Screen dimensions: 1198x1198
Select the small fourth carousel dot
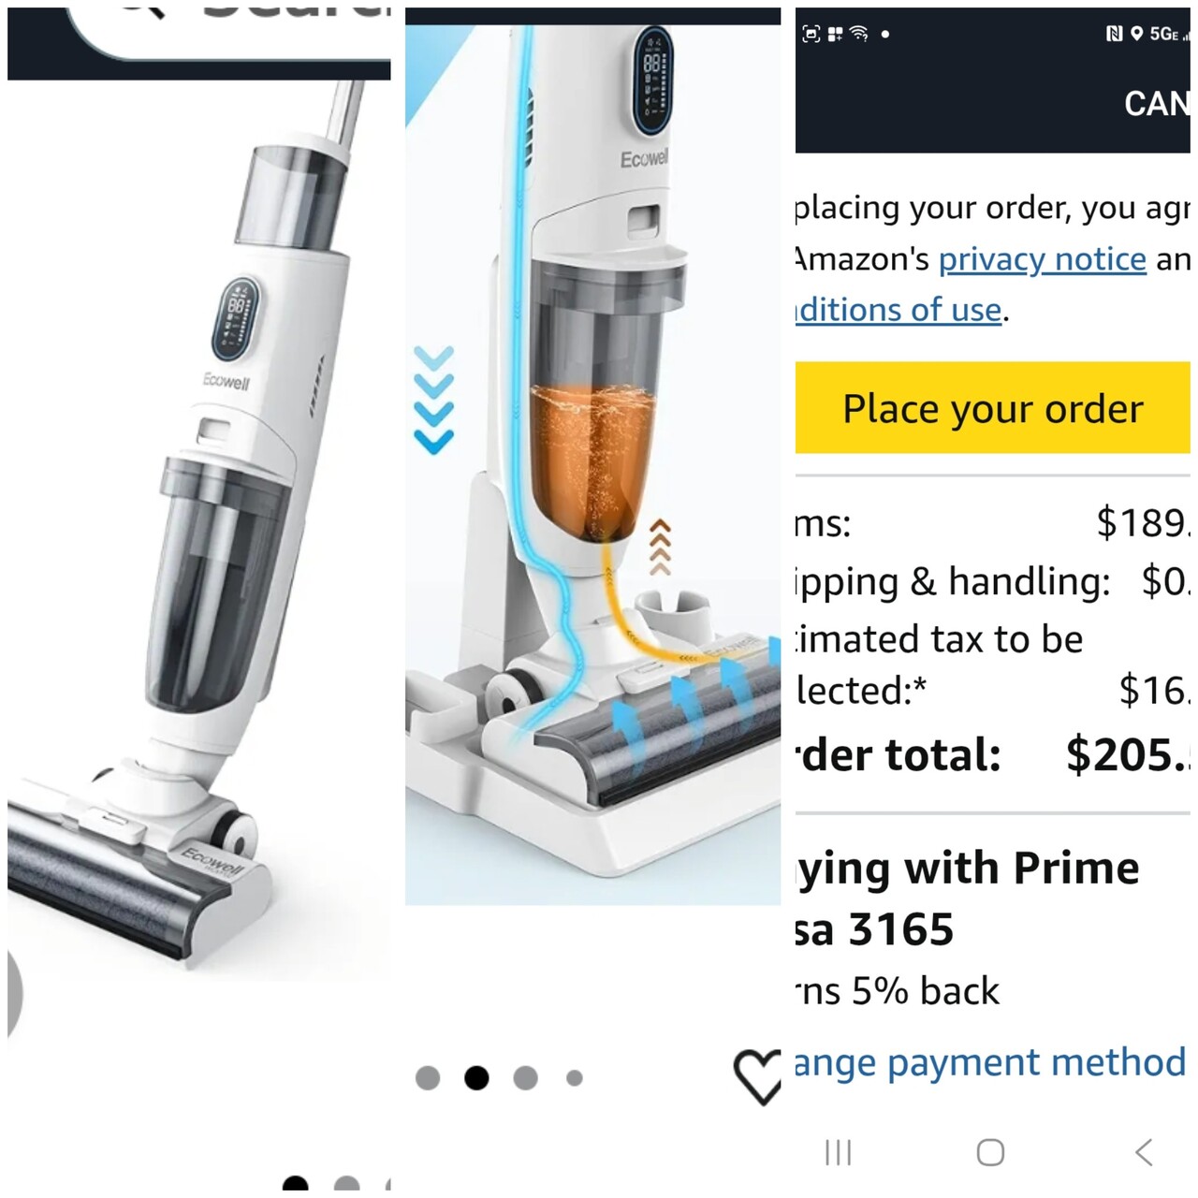point(575,1078)
